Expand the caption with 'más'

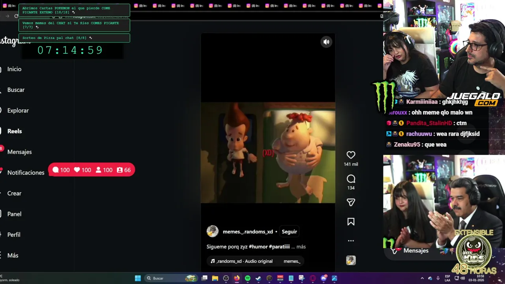pos(301,247)
